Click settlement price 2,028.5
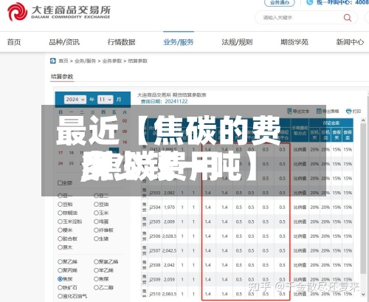Viewport: 369px width, 302px height. pyautogui.click(x=170, y=236)
